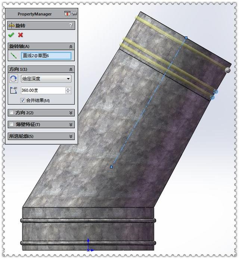The width and height of the screenshot is (239, 259).
Task: Expand 薄壁特征(T) section chevron
Action: (71, 124)
